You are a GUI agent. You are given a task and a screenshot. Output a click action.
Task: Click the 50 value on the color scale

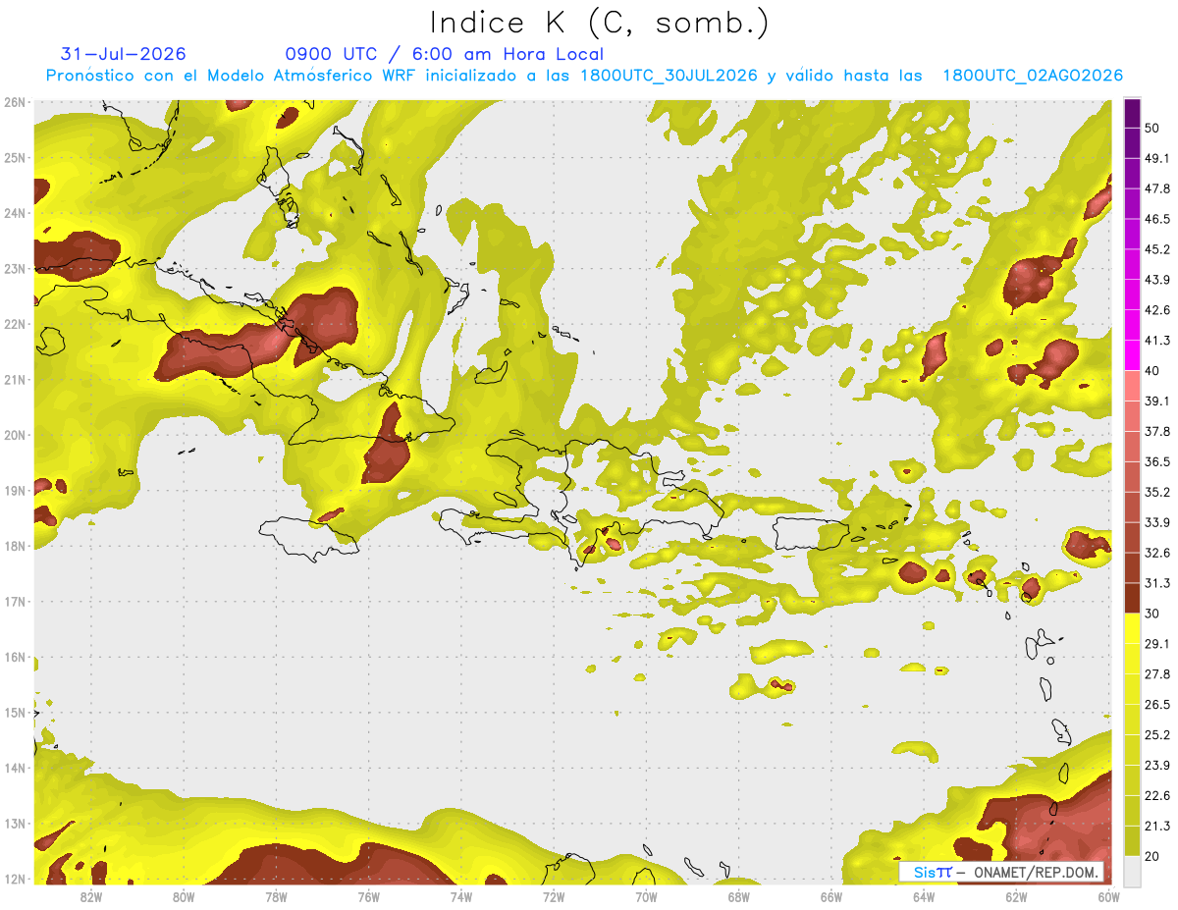[1153, 129]
